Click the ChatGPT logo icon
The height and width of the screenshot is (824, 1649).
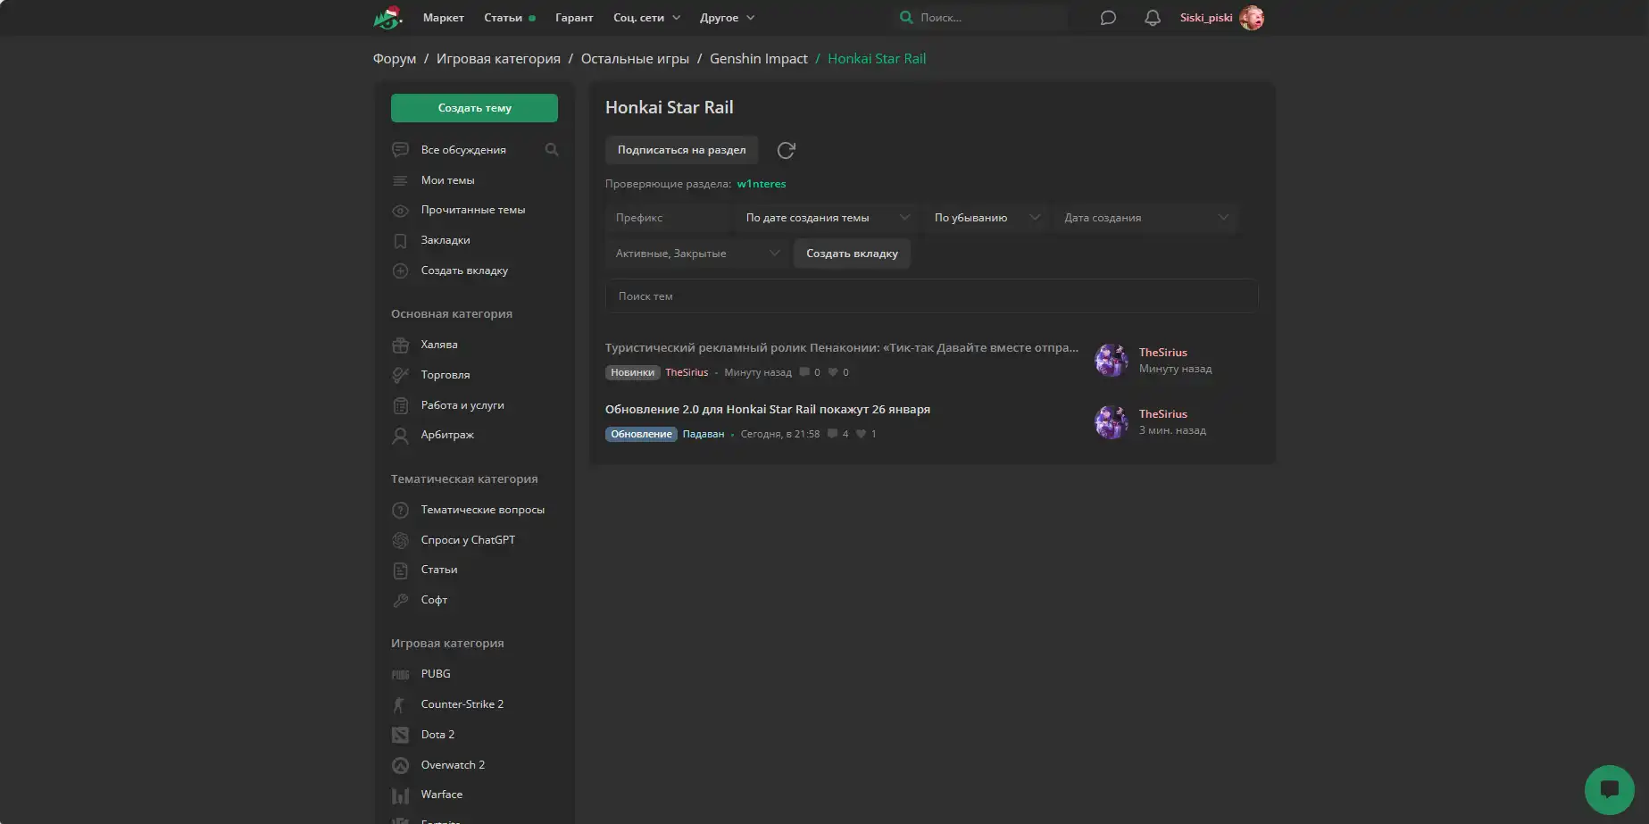401,540
